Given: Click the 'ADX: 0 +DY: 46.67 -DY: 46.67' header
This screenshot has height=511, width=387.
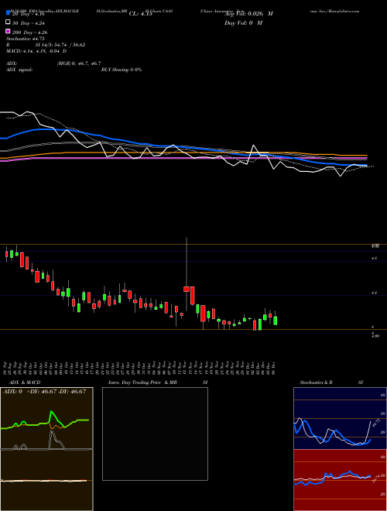Looking at the screenshot, I should click(45, 391).
